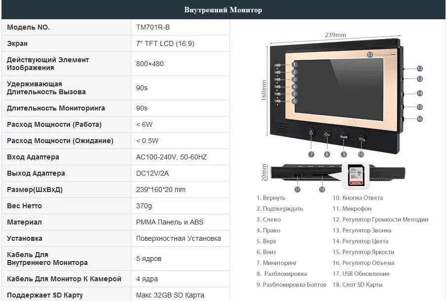Click the value "AC100-240V, 50-60HZ"
The width and height of the screenshot is (446, 301).
(x=171, y=157)
